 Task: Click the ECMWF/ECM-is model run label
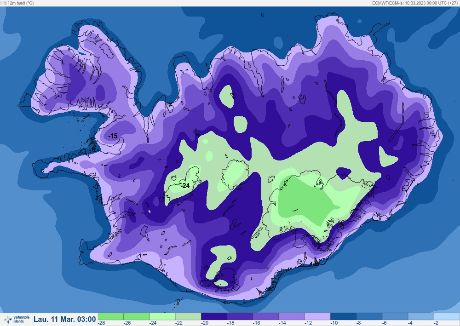pos(415,3)
